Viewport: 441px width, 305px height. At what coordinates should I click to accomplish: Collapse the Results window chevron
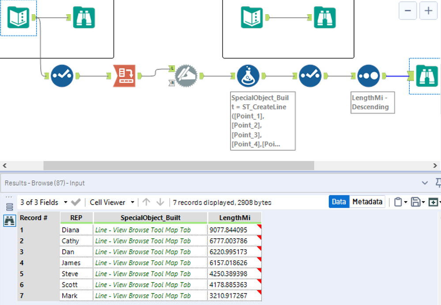pos(425,183)
